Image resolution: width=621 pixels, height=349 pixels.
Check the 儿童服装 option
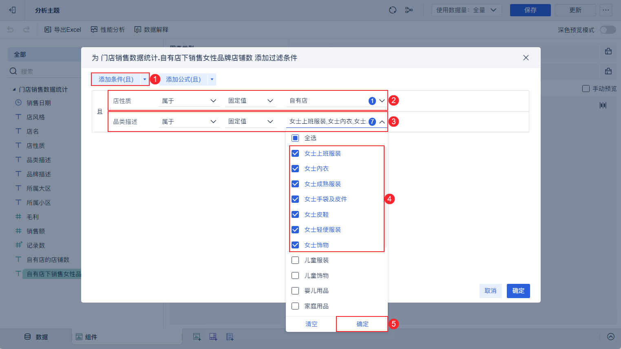(295, 260)
